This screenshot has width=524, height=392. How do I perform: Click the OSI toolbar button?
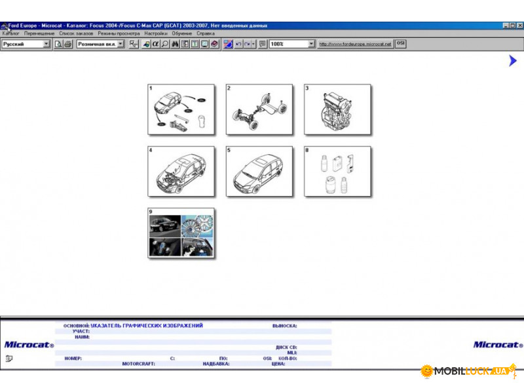click(x=401, y=44)
